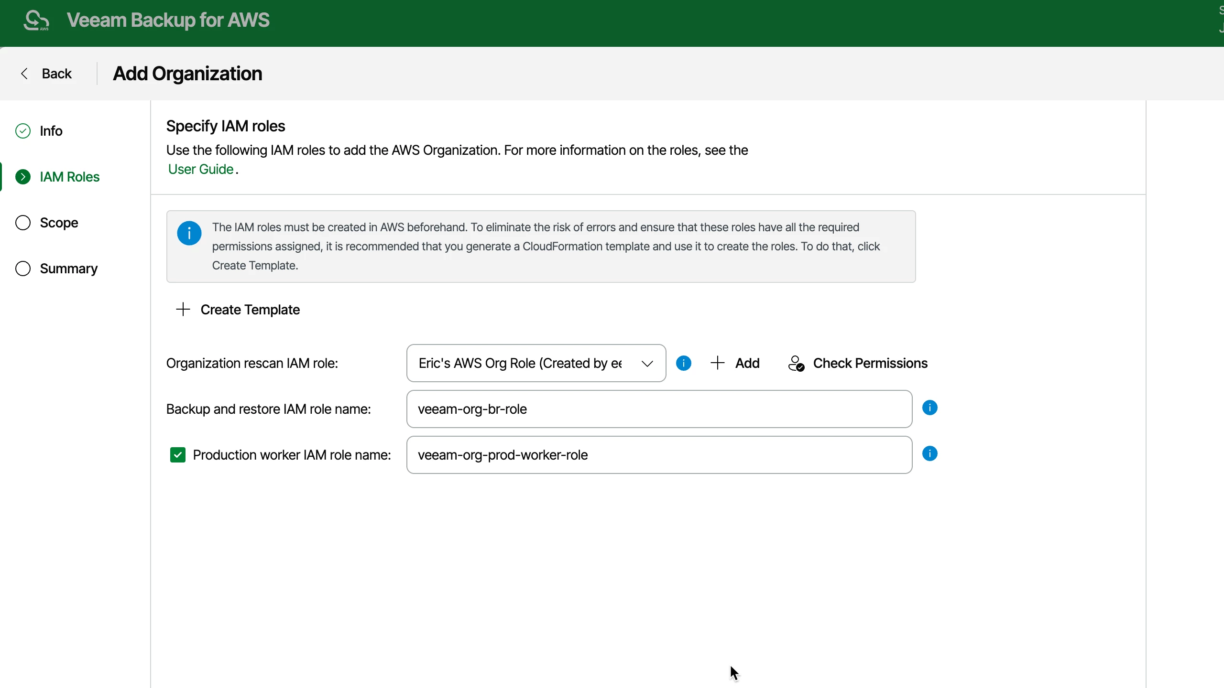Image resolution: width=1224 pixels, height=688 pixels.
Task: Click the Add button label
Action: pos(747,363)
